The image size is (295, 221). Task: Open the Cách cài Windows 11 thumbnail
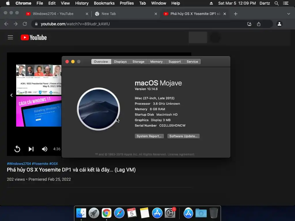[39, 111]
